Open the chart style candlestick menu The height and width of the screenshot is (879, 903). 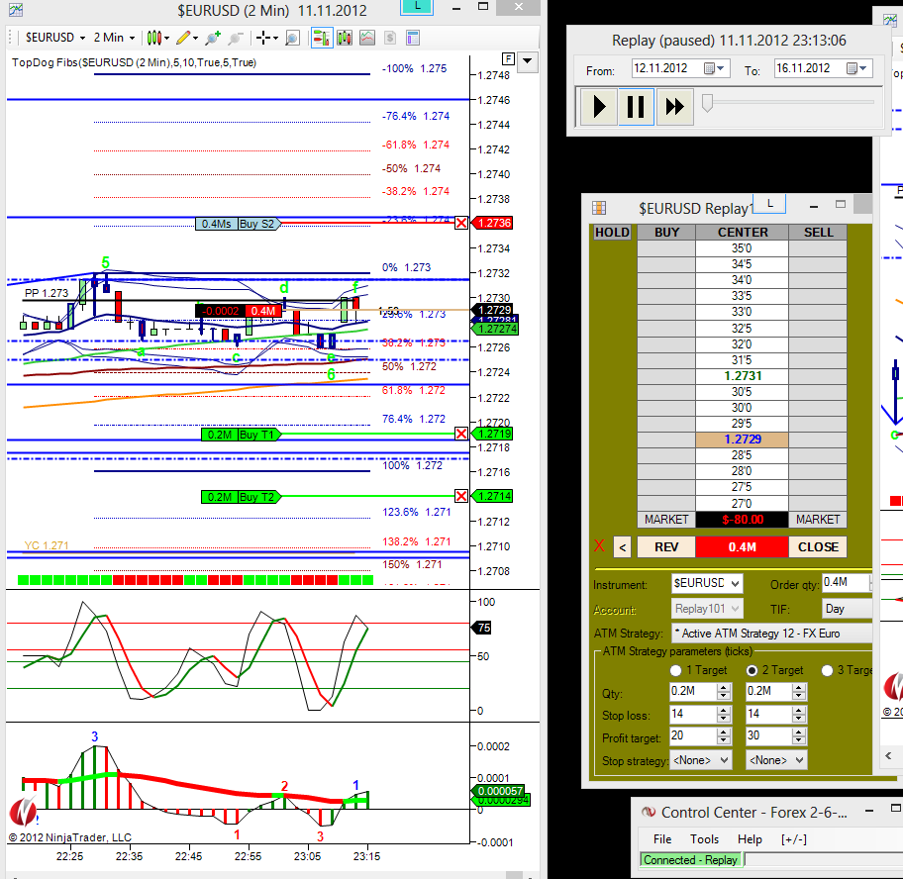(x=157, y=38)
